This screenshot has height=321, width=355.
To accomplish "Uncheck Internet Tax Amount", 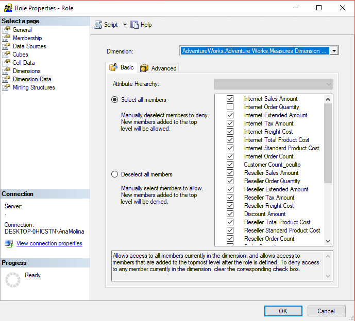I will tap(230, 123).
